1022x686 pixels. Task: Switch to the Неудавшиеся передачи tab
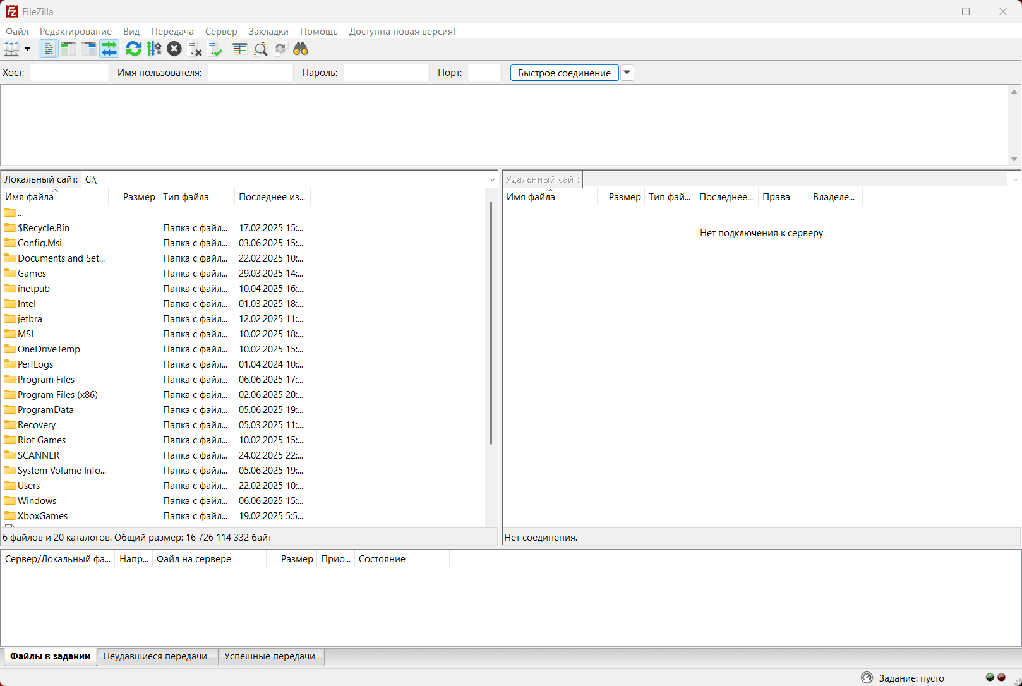(155, 656)
